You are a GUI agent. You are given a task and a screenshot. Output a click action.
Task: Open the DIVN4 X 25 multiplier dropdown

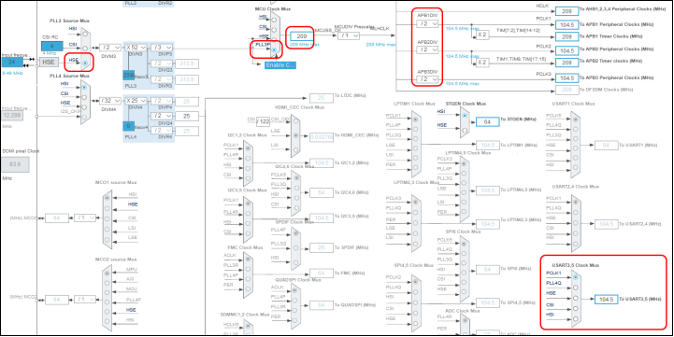coord(136,101)
